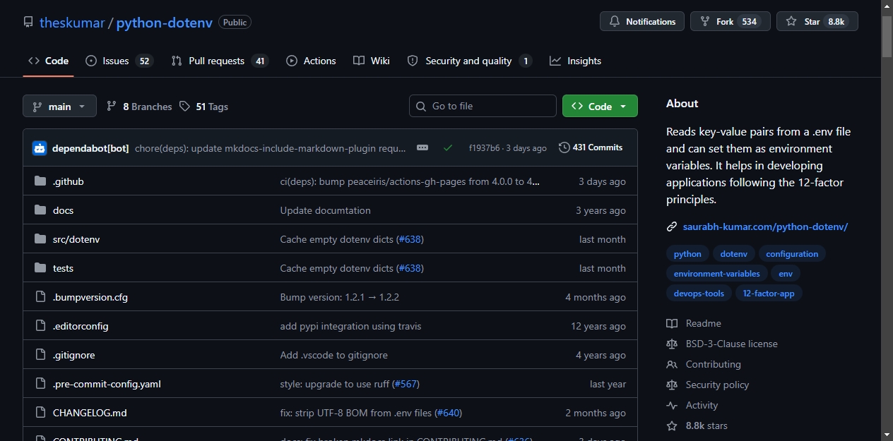Open the mkdocs-include-markdown-plugin commit message

[x=271, y=148]
